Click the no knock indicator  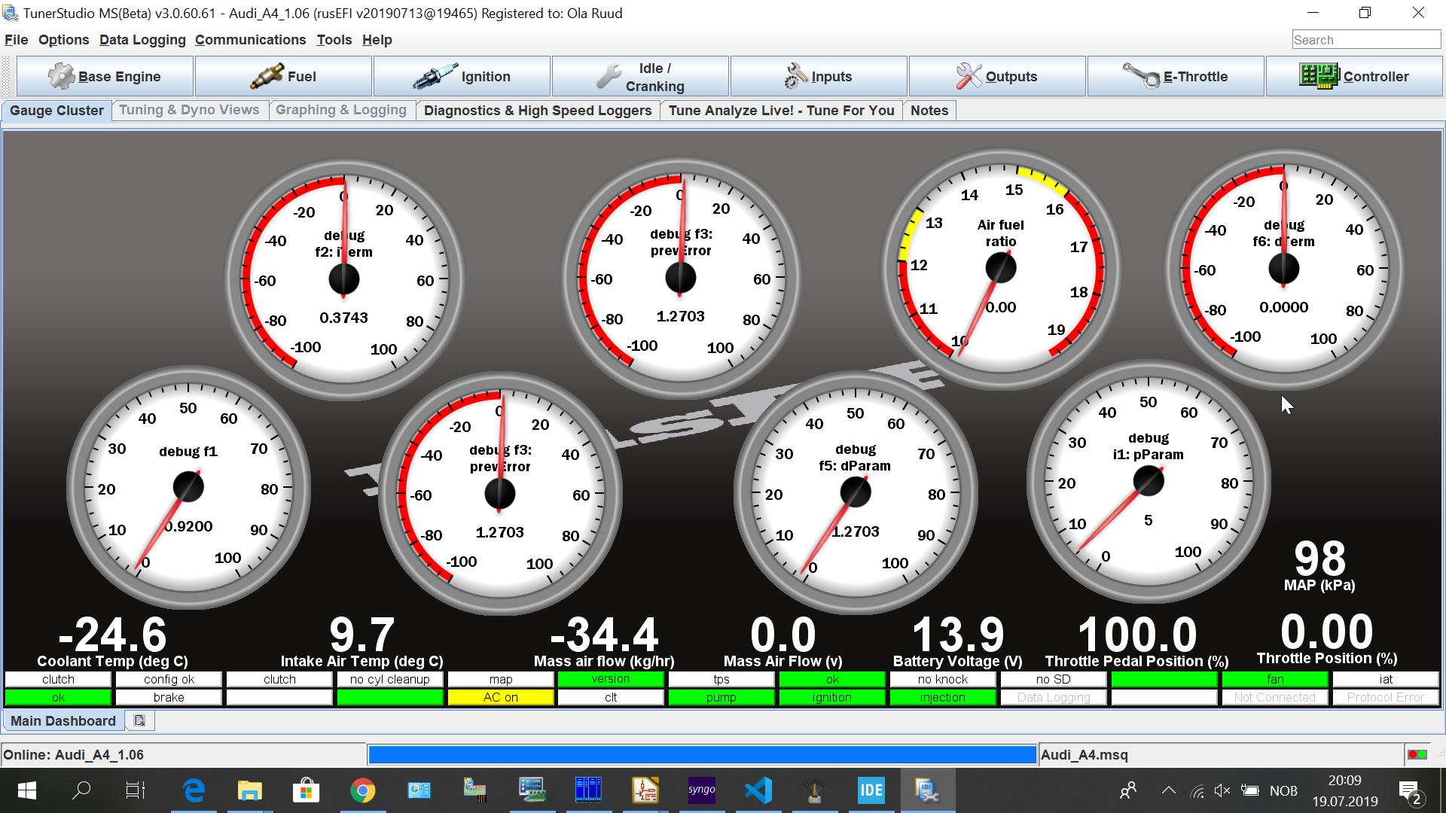(943, 679)
